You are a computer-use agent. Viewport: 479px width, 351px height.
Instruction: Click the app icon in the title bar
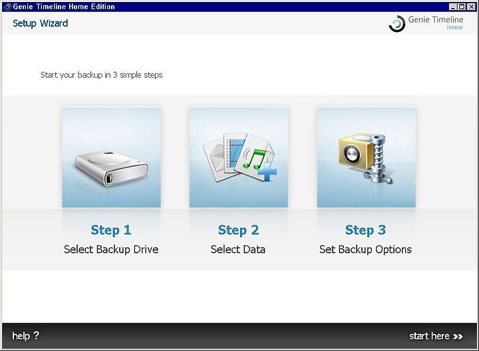tap(7, 7)
